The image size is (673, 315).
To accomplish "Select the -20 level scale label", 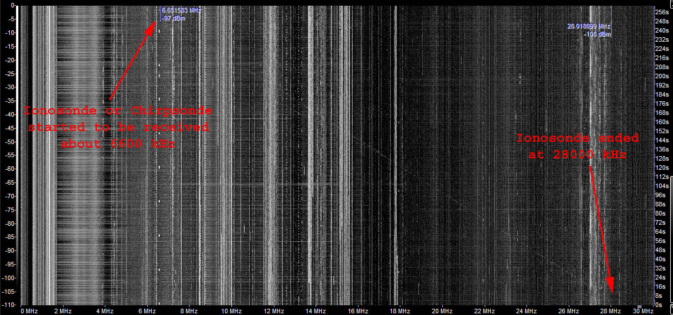I will 10,59.
